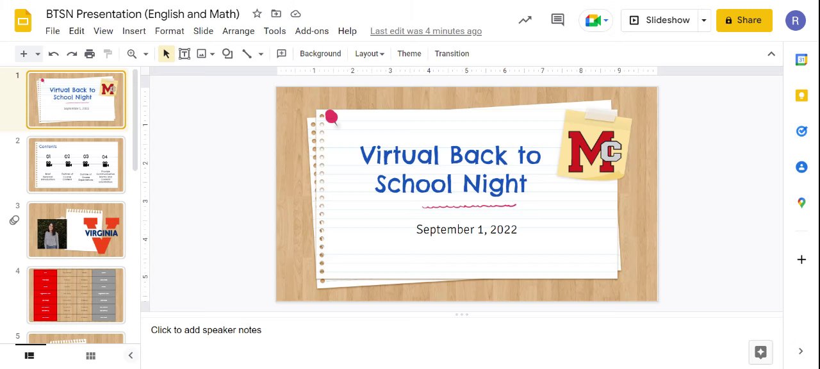
Task: Open Google Keep in side panel
Action: tap(801, 95)
